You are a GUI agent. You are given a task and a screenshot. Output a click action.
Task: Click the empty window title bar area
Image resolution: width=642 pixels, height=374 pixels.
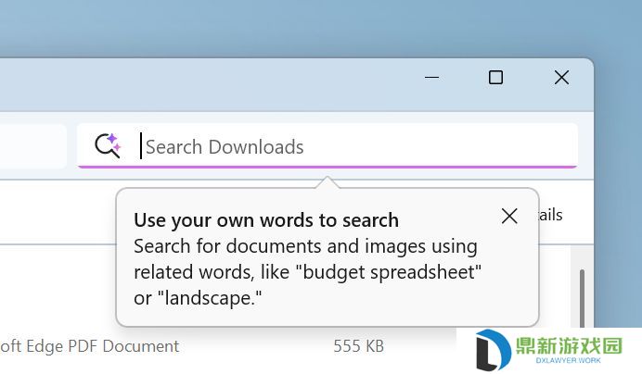pyautogui.click(x=205, y=84)
